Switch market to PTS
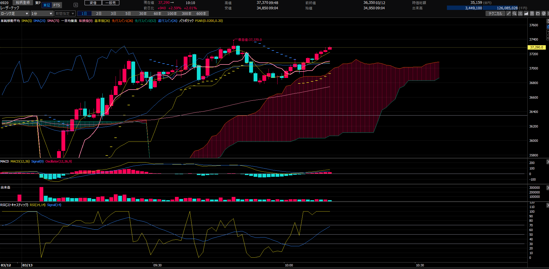This screenshot has width=549, height=269. coord(57,5)
